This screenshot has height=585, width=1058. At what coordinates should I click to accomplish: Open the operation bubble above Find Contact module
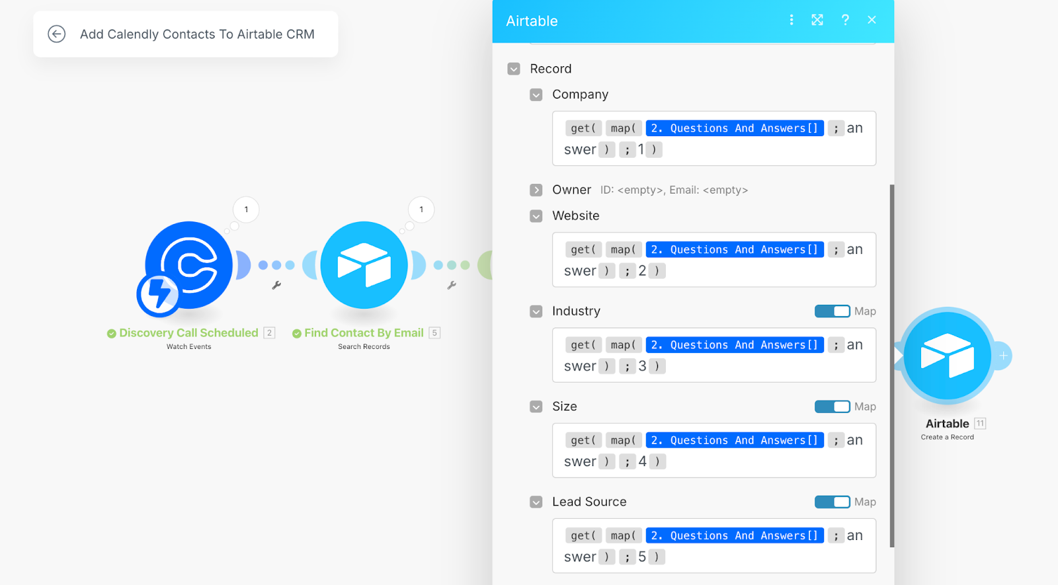click(421, 210)
